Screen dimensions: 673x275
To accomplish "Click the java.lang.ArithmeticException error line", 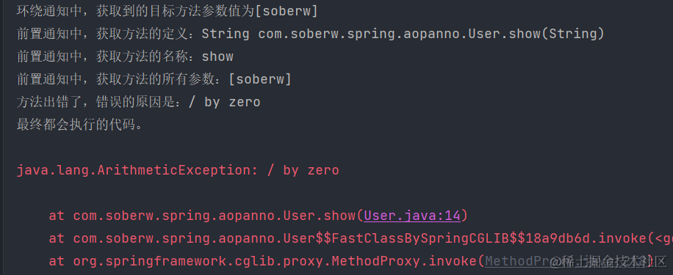I will pos(178,170).
